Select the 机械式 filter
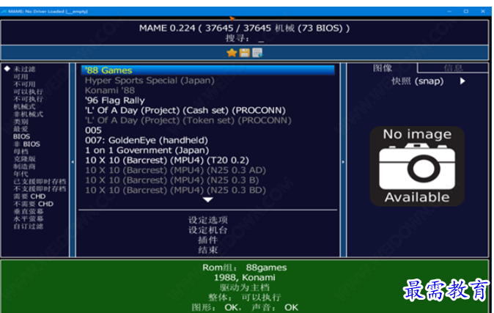Screen dimensions: 494x313 click(x=24, y=106)
